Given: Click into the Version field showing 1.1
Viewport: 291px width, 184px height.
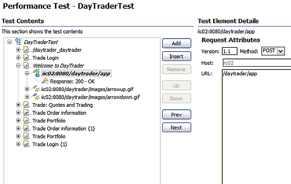Looking at the screenshot, I should tap(229, 51).
